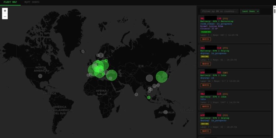Click the green marker over the eastern Mediterranean
276x138 pixels.
coord(112,75)
